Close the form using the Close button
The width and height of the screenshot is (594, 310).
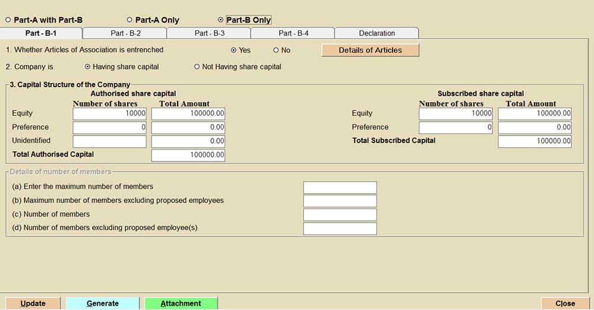coord(564,303)
